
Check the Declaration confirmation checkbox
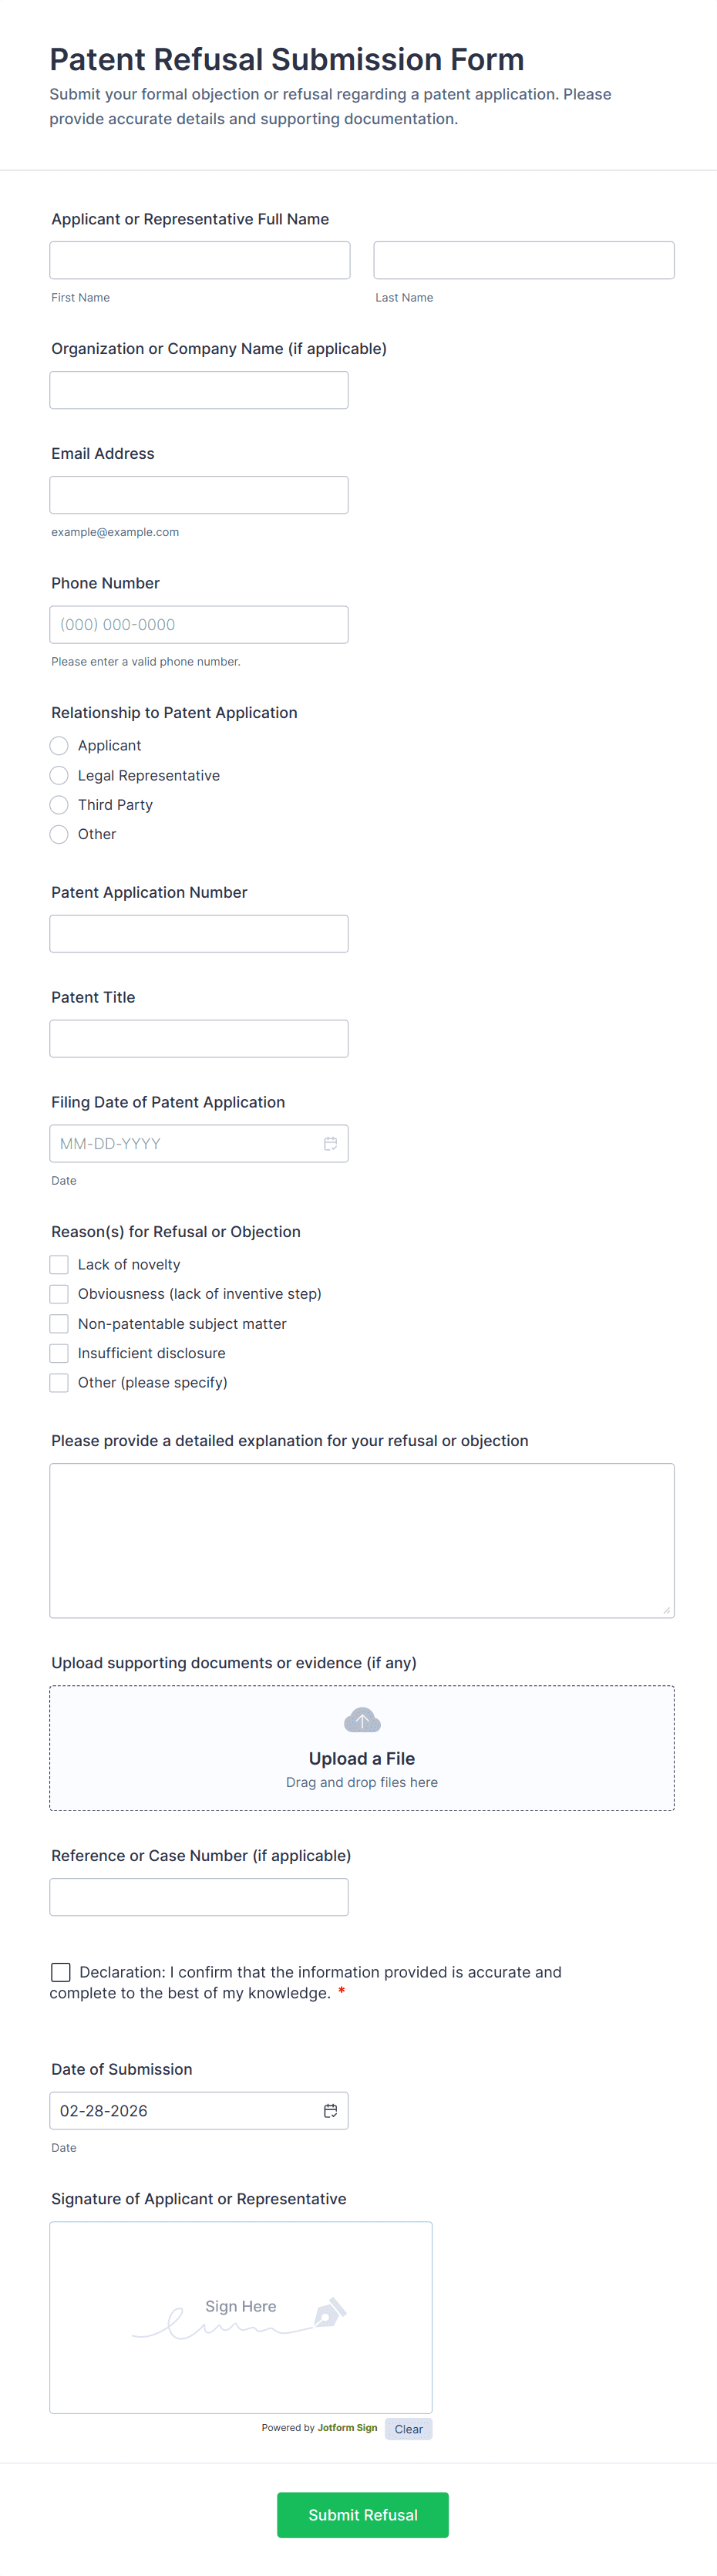point(61,1972)
